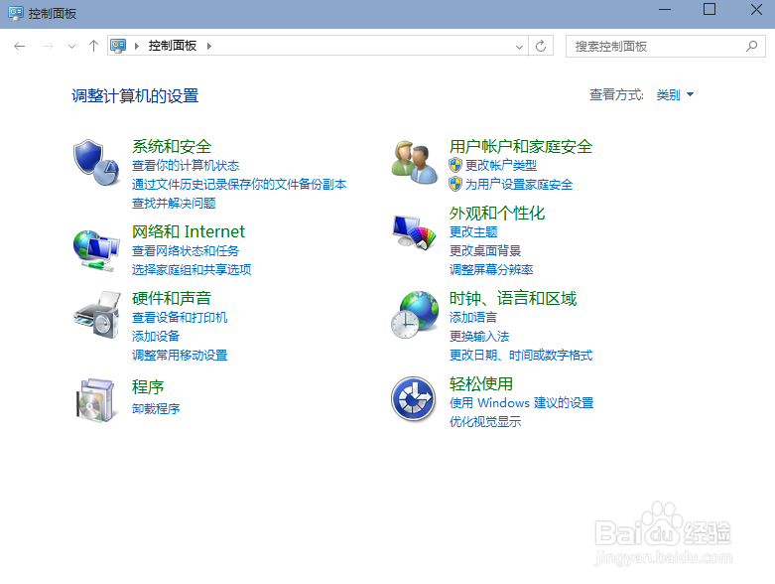775x584 pixels.
Task: Click the Back arrow button
Action: tap(20, 47)
